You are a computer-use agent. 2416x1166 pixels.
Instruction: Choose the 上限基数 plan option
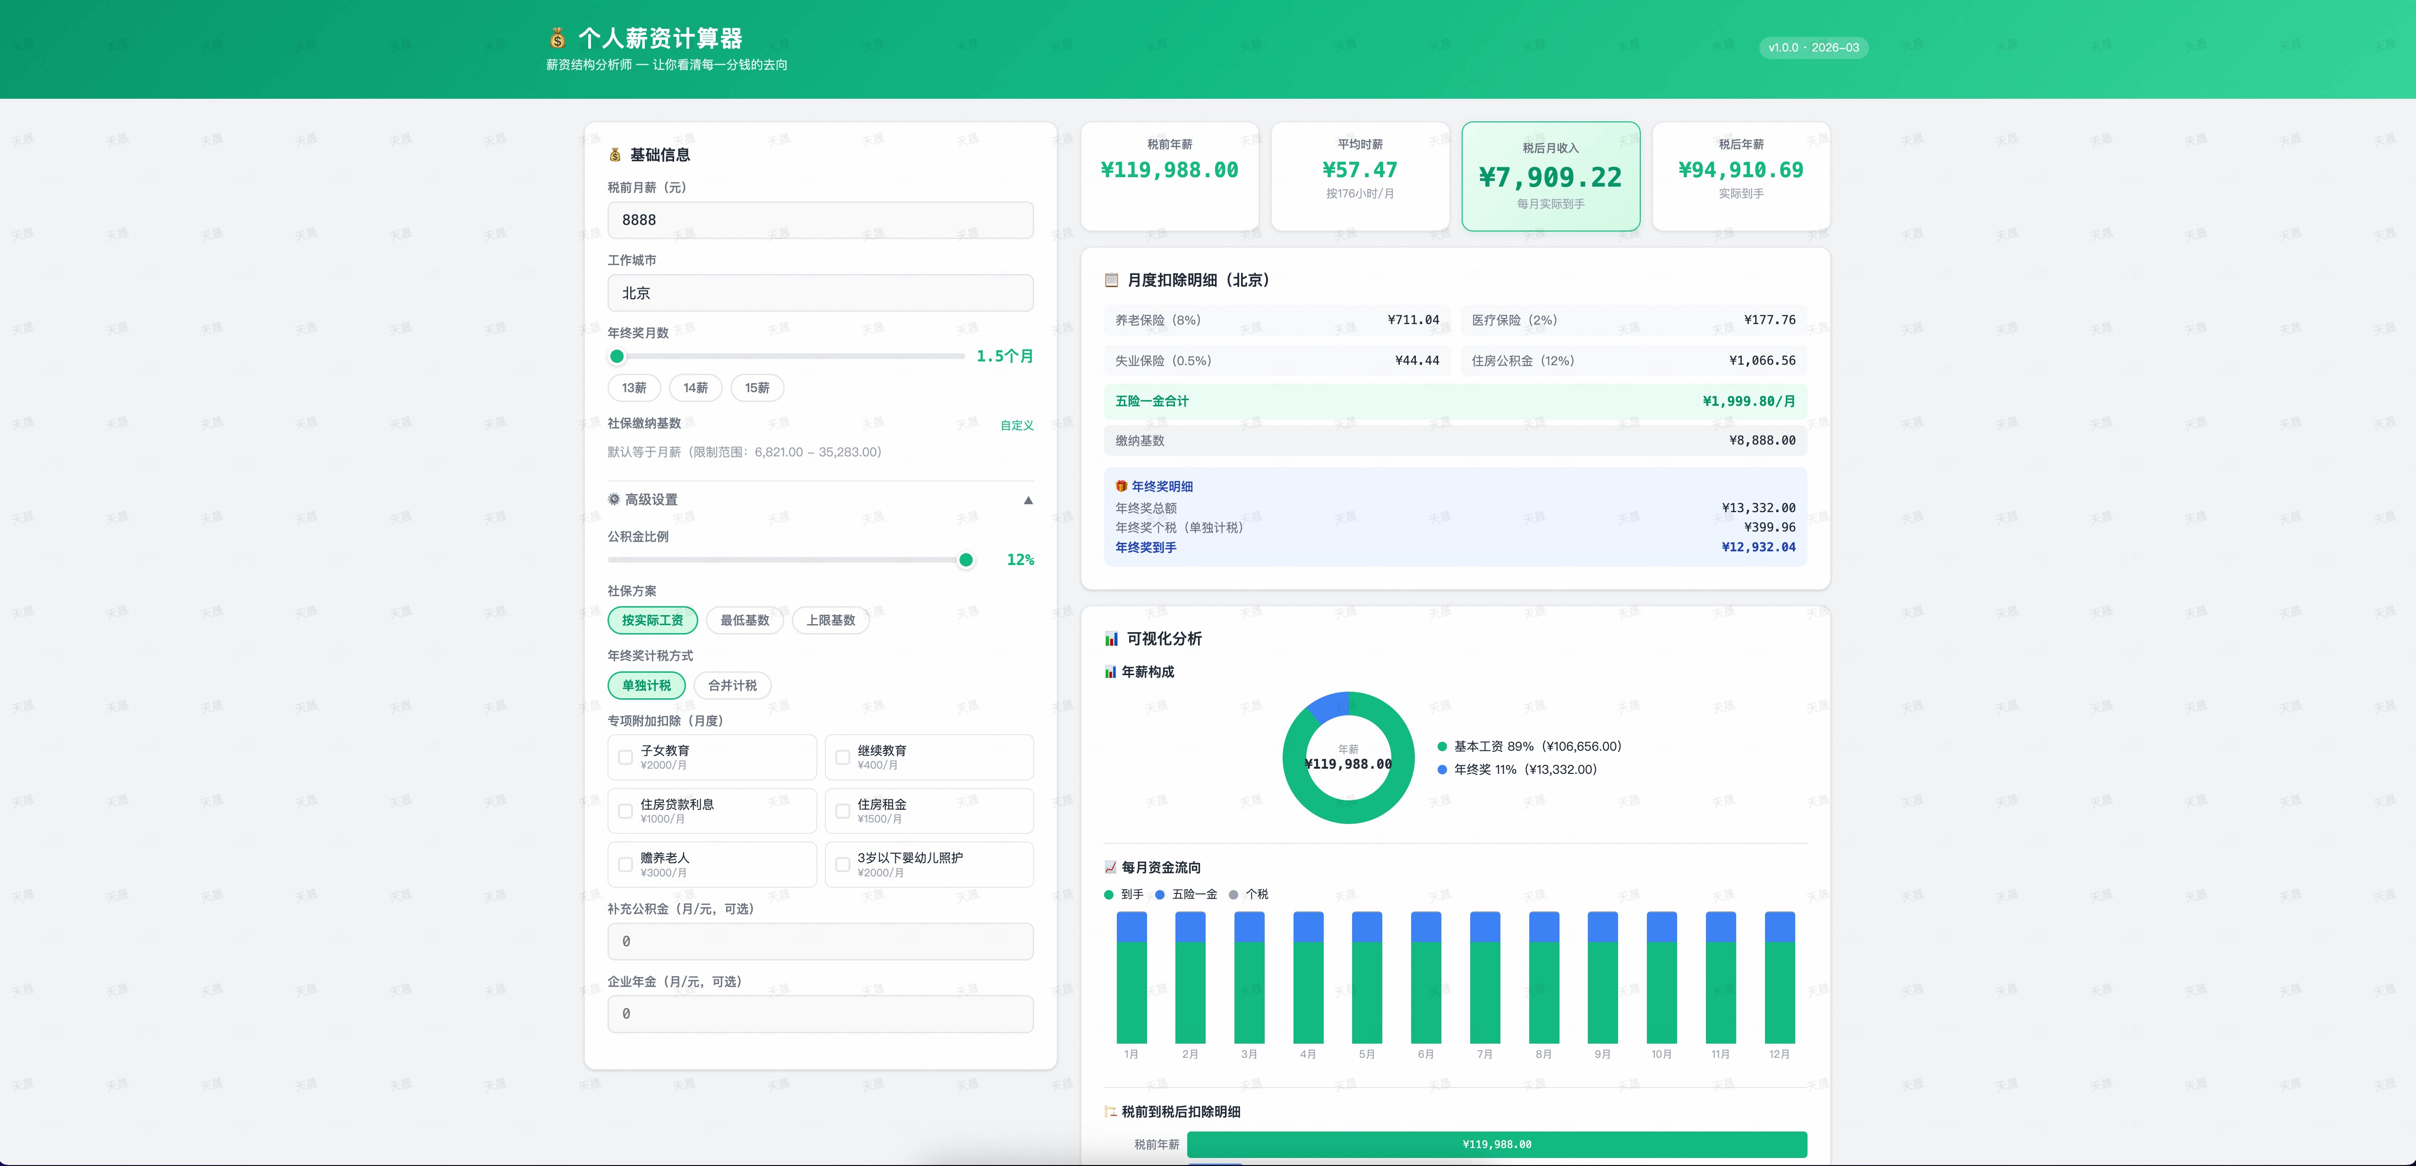[x=830, y=620]
